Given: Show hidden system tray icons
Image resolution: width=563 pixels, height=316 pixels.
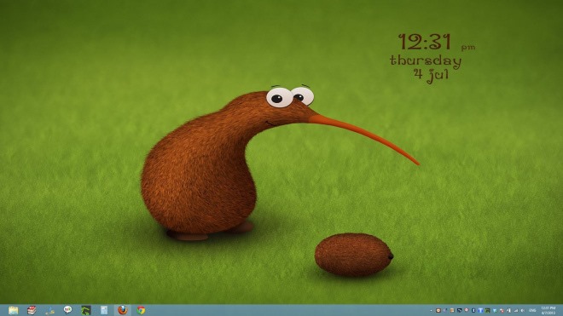Looking at the screenshot, I should point(432,311).
